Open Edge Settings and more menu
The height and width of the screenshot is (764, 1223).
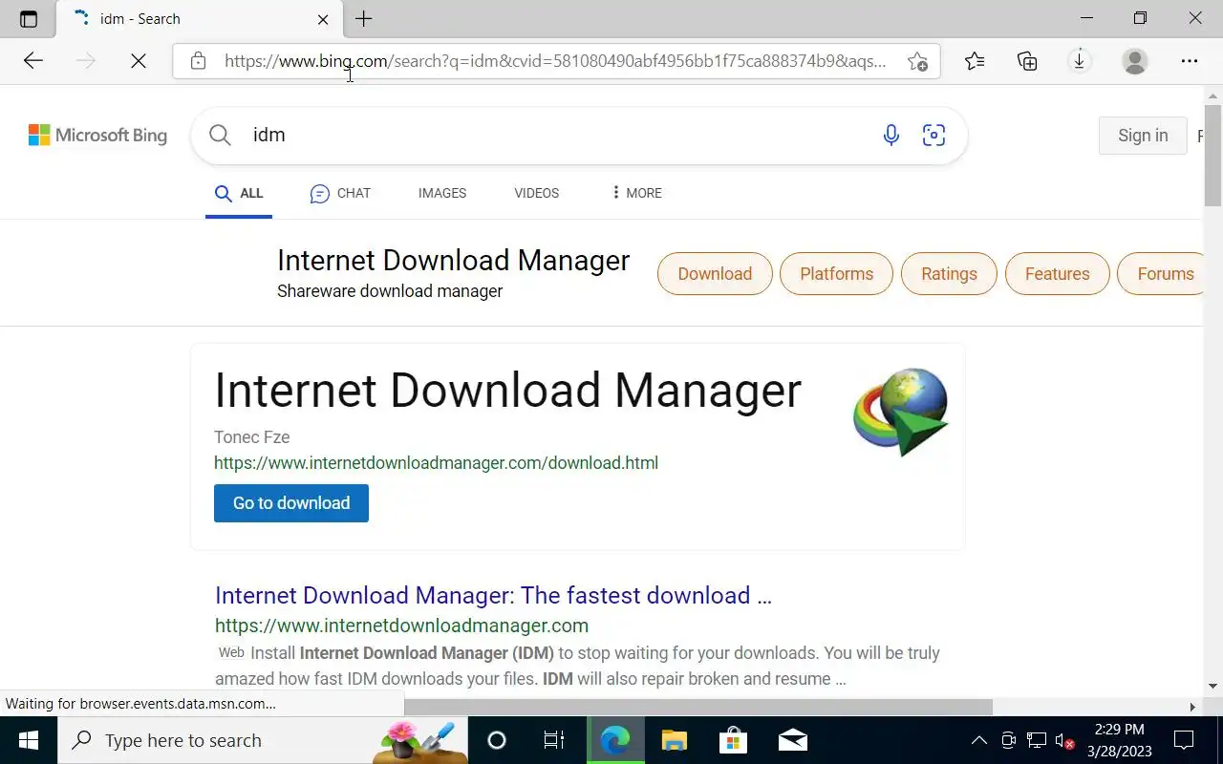(1190, 61)
